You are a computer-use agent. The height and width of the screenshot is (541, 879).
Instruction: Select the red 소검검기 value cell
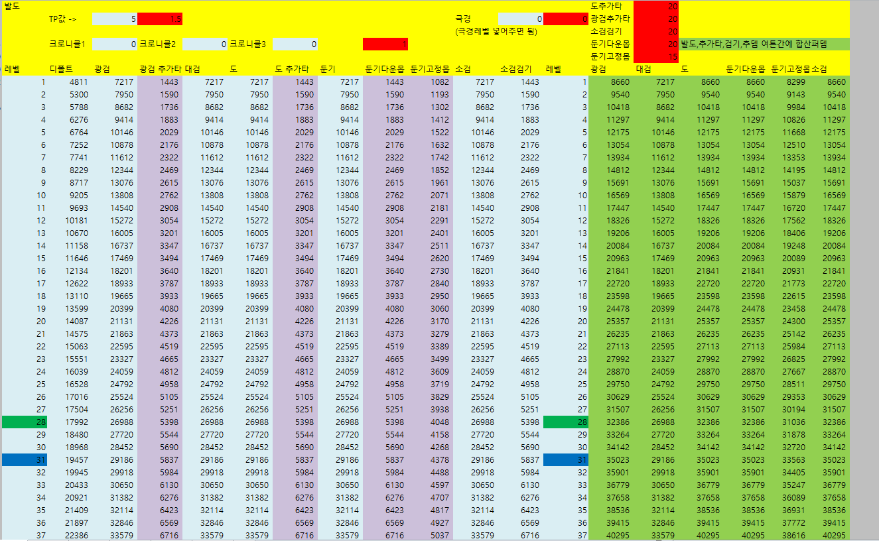[656, 31]
